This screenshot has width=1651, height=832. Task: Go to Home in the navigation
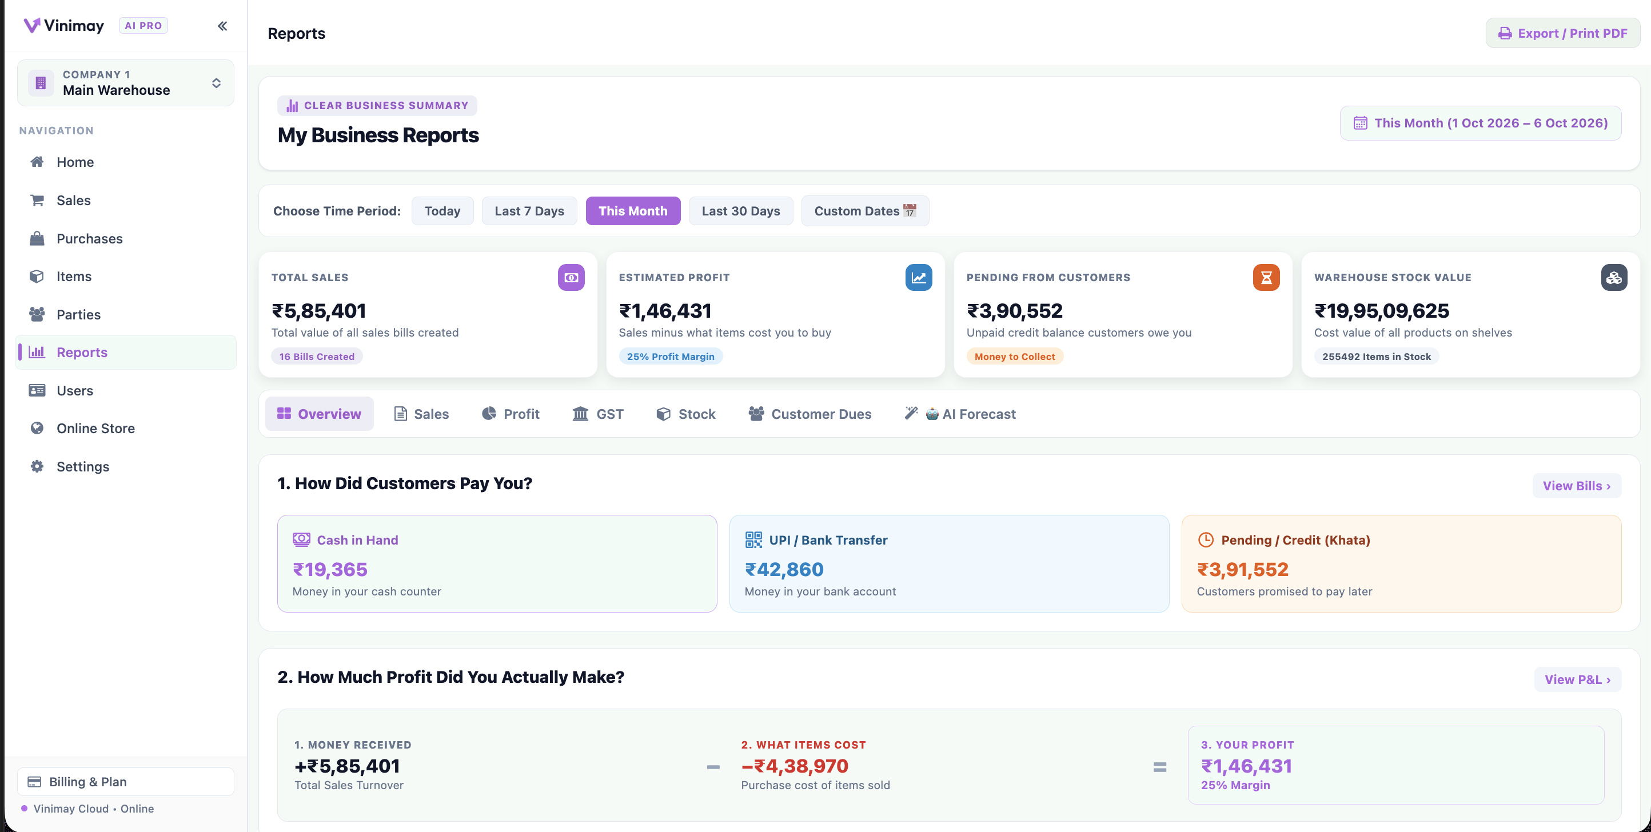(x=126, y=162)
